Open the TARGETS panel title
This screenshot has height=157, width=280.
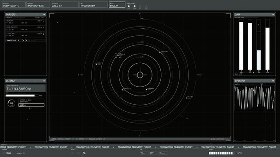tap(11, 15)
